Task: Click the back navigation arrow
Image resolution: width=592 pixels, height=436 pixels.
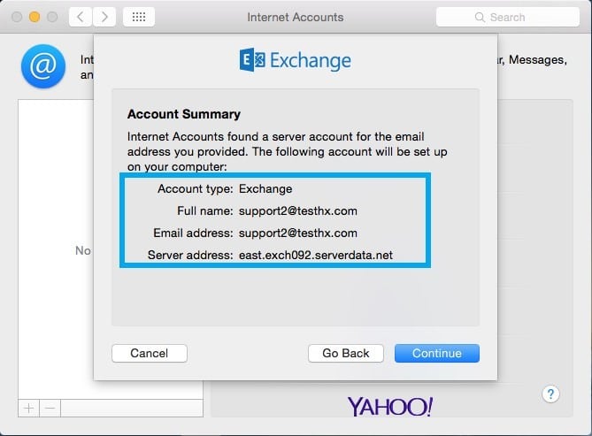Action: pyautogui.click(x=80, y=17)
